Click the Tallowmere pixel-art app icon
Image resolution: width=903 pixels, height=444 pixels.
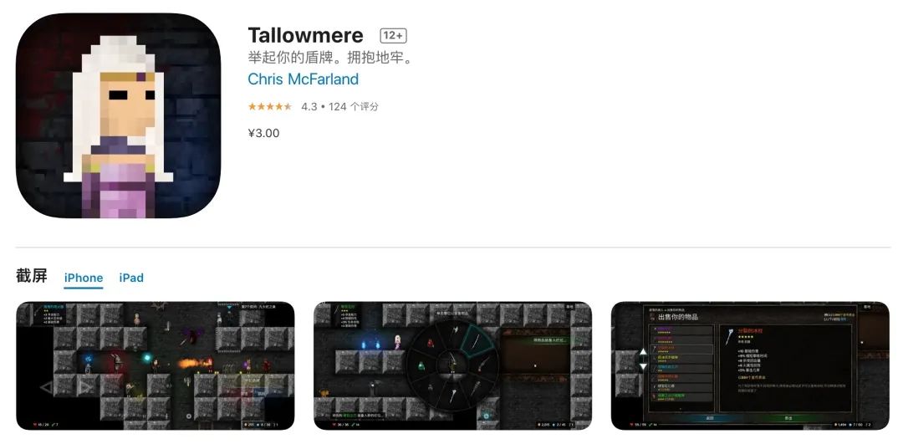pos(118,115)
